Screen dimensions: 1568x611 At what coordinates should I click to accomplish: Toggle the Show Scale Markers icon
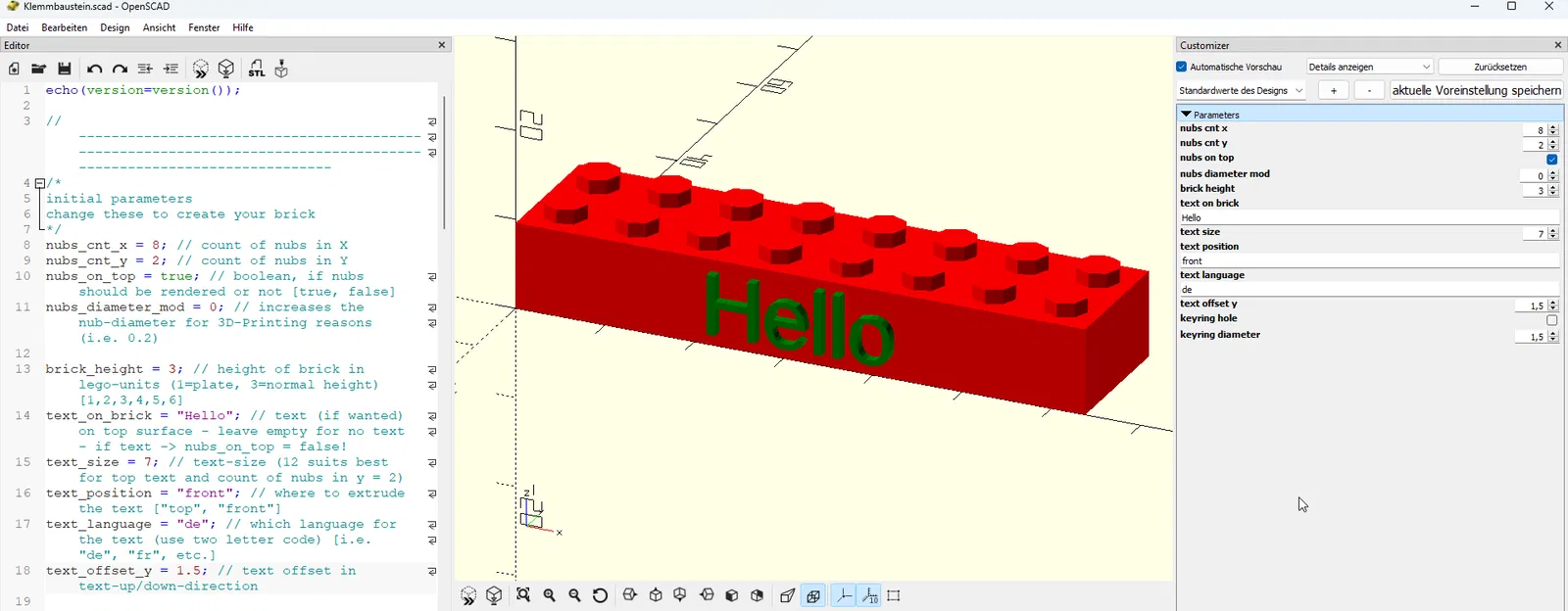pyautogui.click(x=869, y=595)
